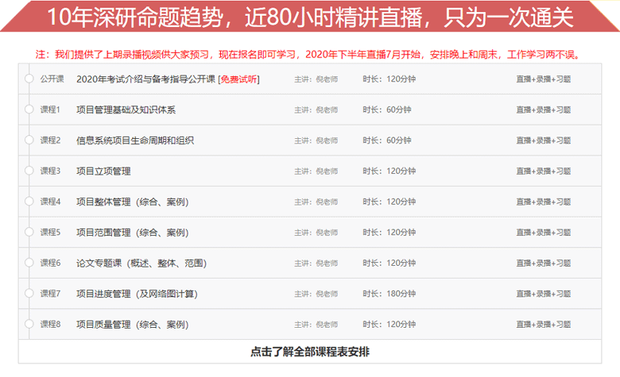Click 项目整体管理（综合、案例） course title

[132, 202]
